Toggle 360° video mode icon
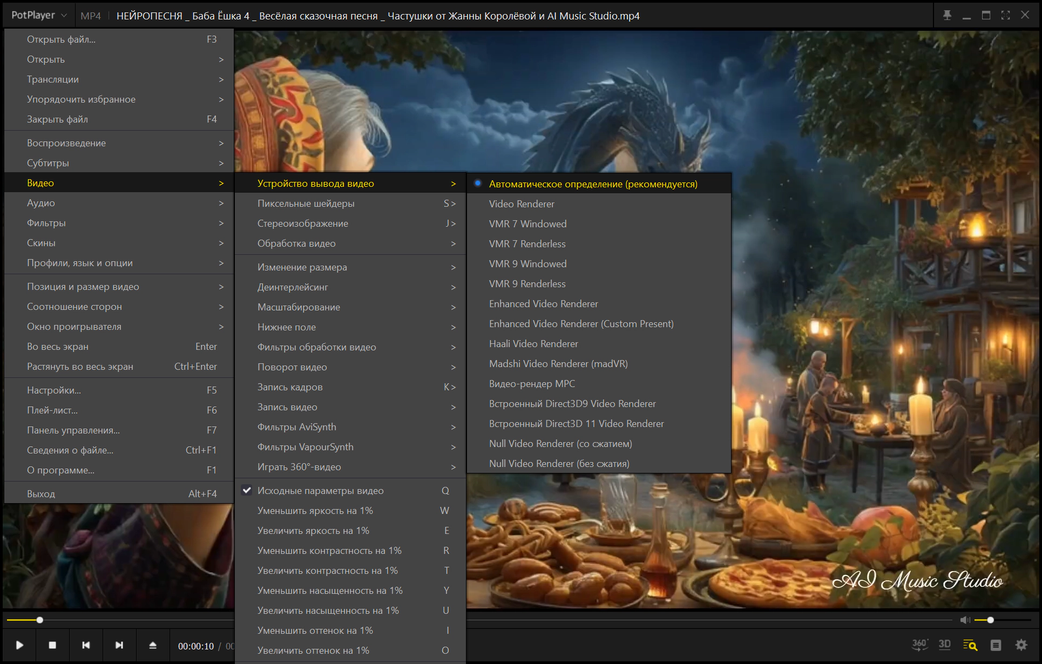The image size is (1042, 664). 919,645
